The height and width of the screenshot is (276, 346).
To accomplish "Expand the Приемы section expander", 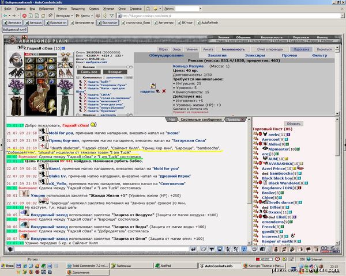I will (x=78, y=115).
